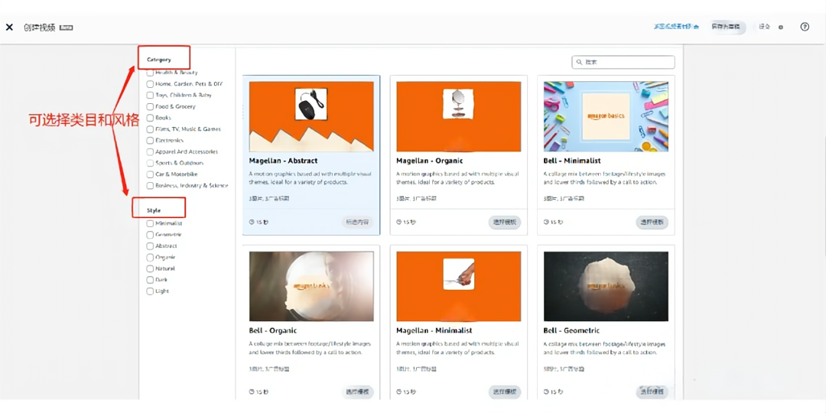Choose template button on Magellan - Organic card
Image resolution: width=826 pixels, height=413 pixels.
click(504, 223)
